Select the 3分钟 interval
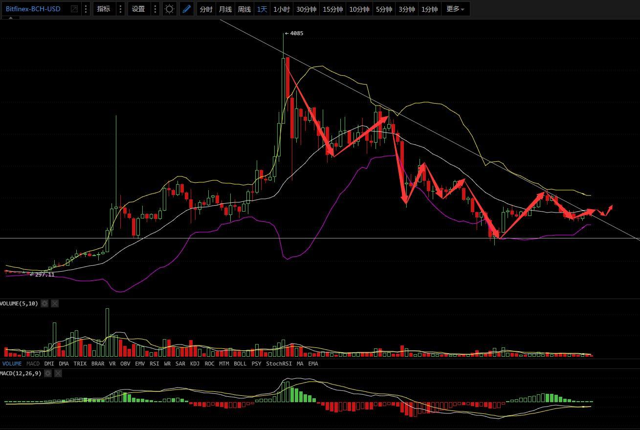This screenshot has height=430, width=640. click(x=407, y=9)
